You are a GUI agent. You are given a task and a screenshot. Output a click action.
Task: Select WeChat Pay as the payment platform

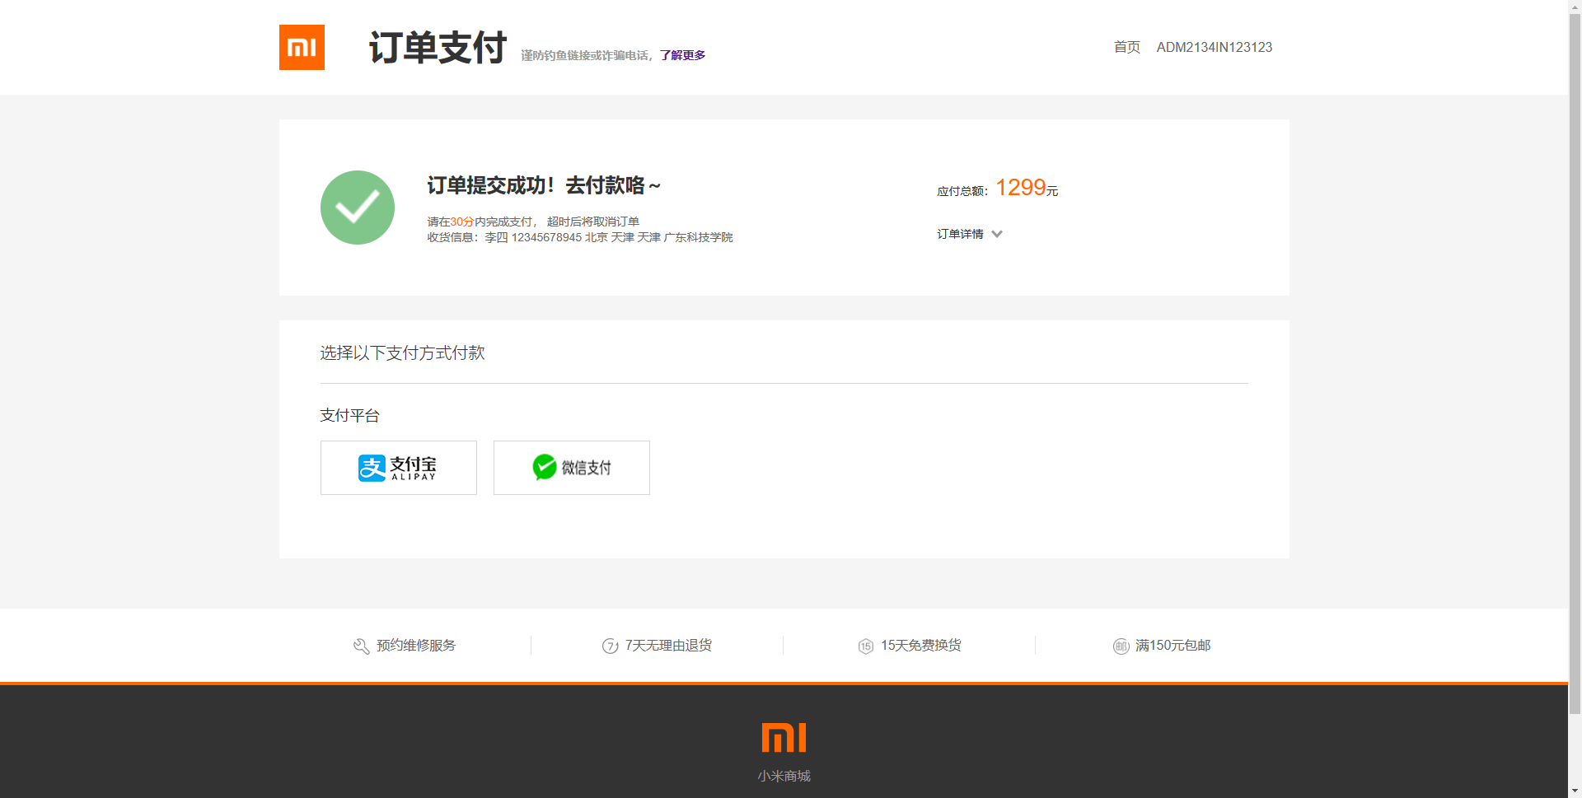571,467
